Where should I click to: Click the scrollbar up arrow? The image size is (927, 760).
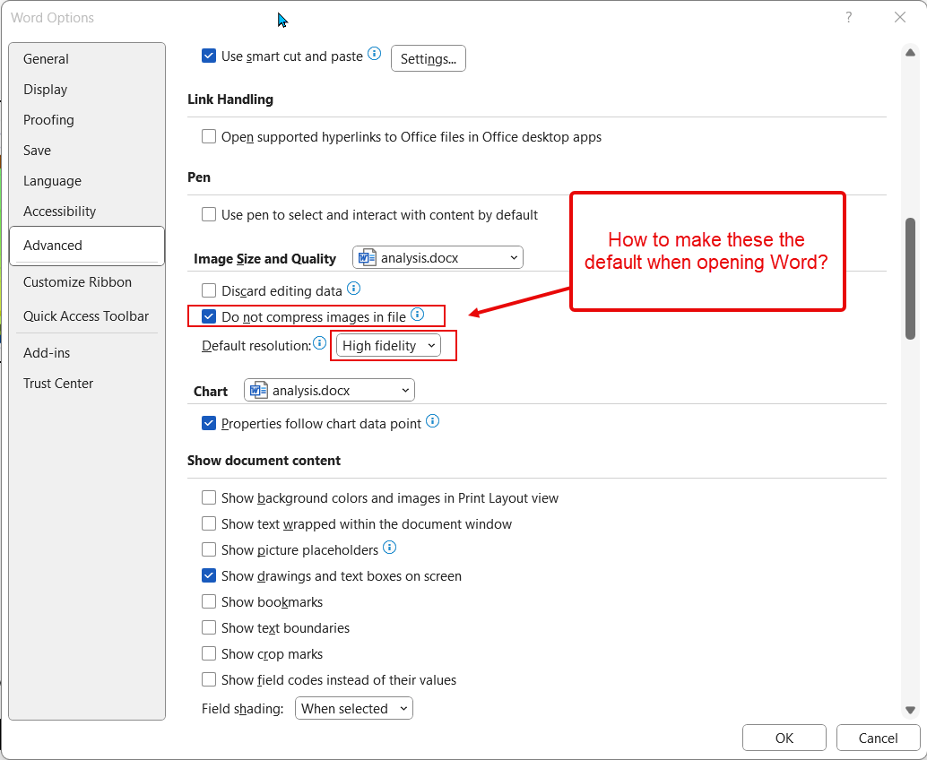point(911,53)
